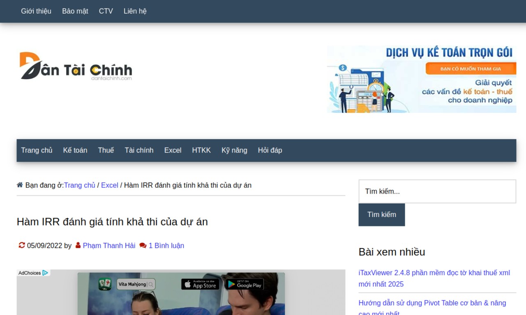Open the iTaxViewer 2.4.8 article link
Image resolution: width=526 pixels, height=315 pixels.
(434, 278)
